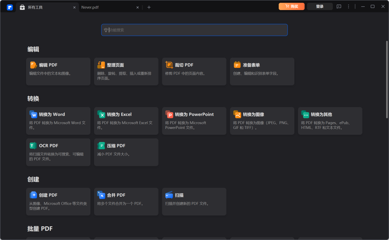This screenshot has height=240, width=389.
Task: Choose the 转换为 Excel icon
Action: point(101,114)
